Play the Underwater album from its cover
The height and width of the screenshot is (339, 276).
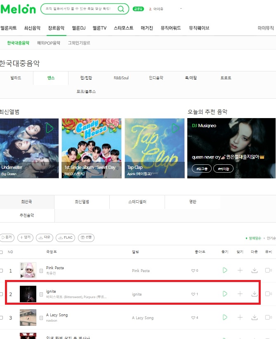pos(50,128)
